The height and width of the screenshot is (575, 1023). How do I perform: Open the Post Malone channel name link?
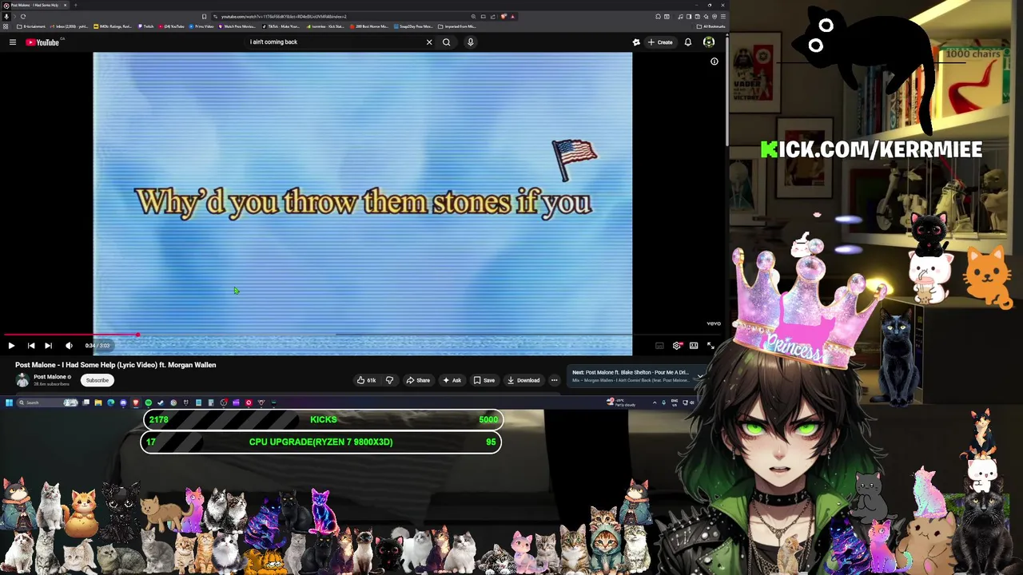click(50, 377)
